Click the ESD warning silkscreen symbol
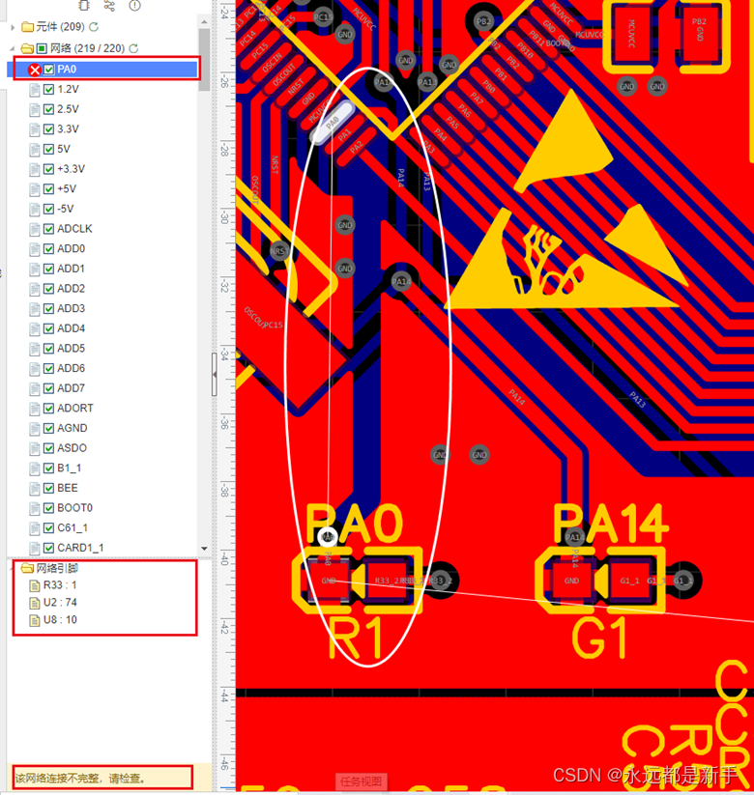 pyautogui.click(x=564, y=199)
